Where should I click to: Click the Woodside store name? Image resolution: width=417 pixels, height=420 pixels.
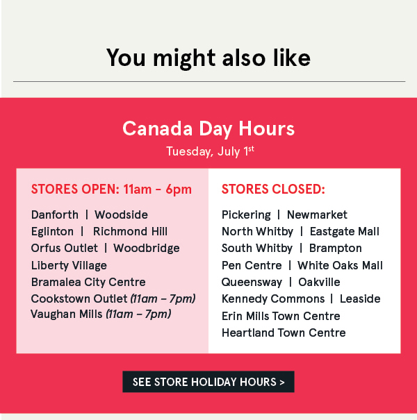[121, 215]
